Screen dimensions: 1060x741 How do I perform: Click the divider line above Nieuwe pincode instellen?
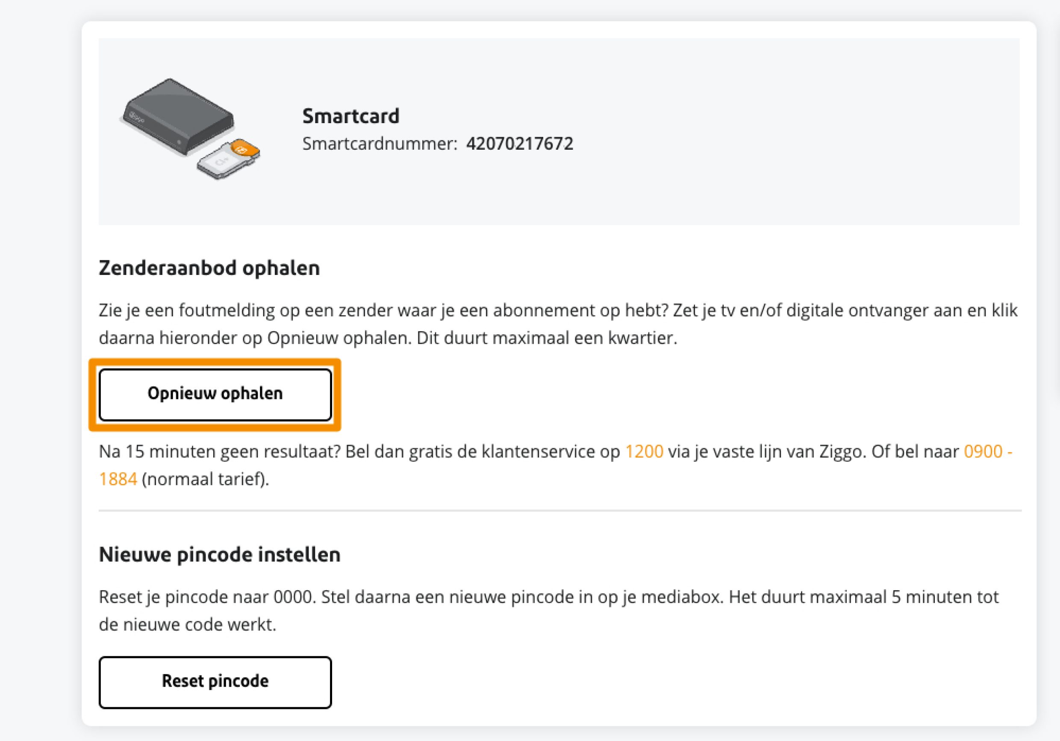coord(560,511)
